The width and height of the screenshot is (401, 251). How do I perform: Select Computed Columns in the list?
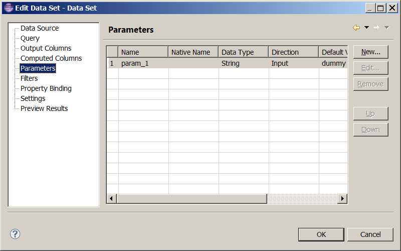(x=51, y=58)
